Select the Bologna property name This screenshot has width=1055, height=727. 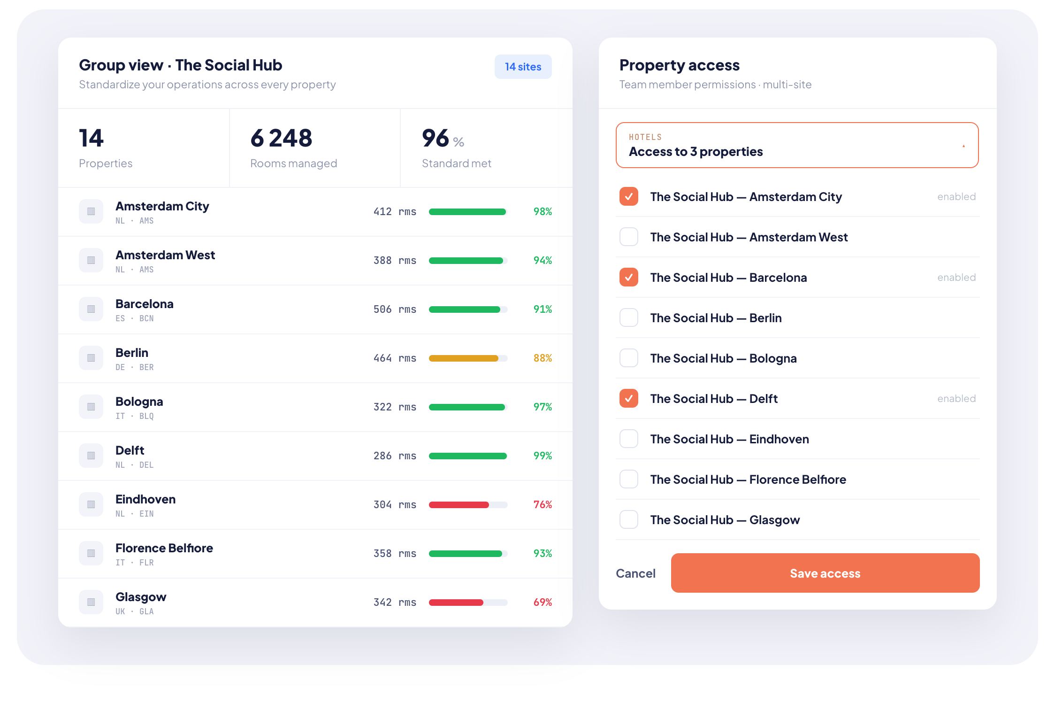tap(139, 402)
